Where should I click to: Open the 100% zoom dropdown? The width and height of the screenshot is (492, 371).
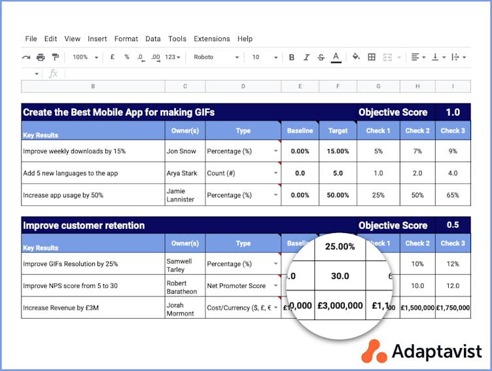coord(85,58)
